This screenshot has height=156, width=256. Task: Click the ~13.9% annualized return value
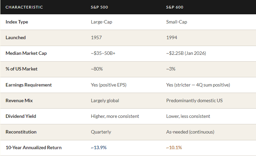[98, 148]
